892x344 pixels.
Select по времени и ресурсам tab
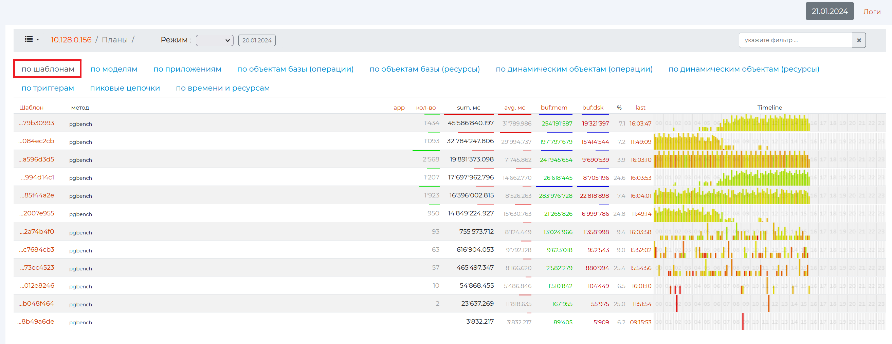(222, 88)
